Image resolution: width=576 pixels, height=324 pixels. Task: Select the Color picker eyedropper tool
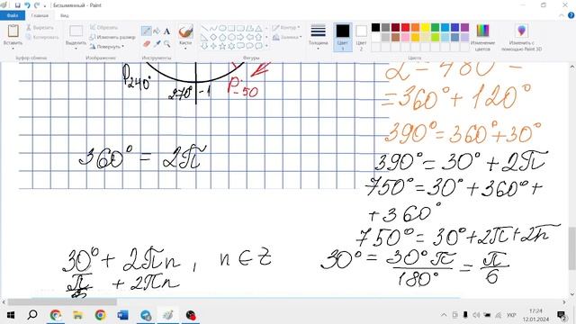pyautogui.click(x=157, y=44)
